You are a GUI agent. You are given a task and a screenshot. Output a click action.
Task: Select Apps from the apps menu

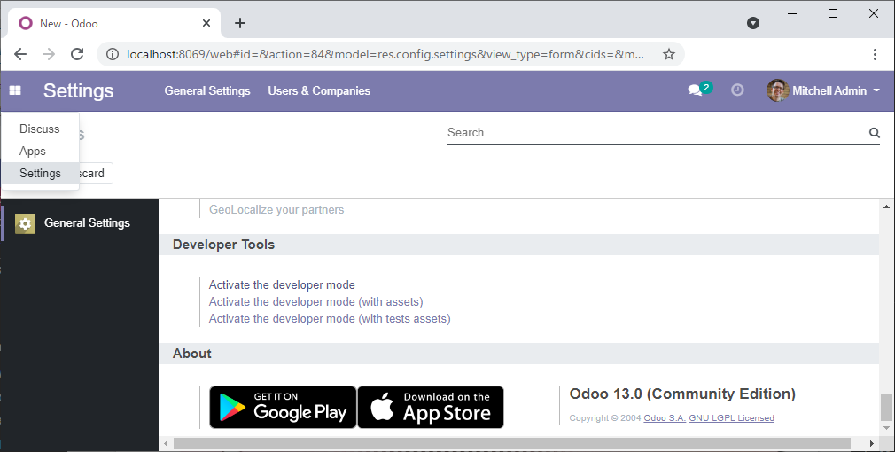(39, 152)
